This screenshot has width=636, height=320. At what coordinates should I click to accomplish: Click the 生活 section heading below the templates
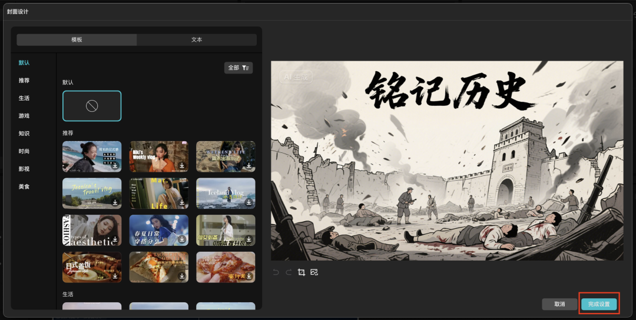coord(68,294)
